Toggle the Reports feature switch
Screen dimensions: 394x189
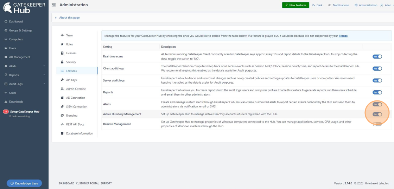(x=377, y=92)
